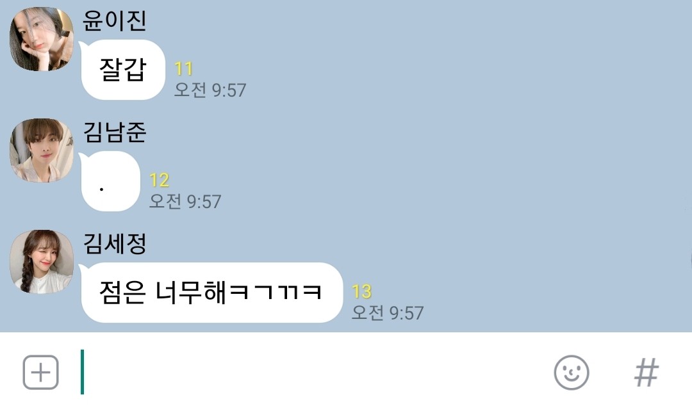
Task: Tap the timestamp beside the dot message
Action: click(x=185, y=202)
